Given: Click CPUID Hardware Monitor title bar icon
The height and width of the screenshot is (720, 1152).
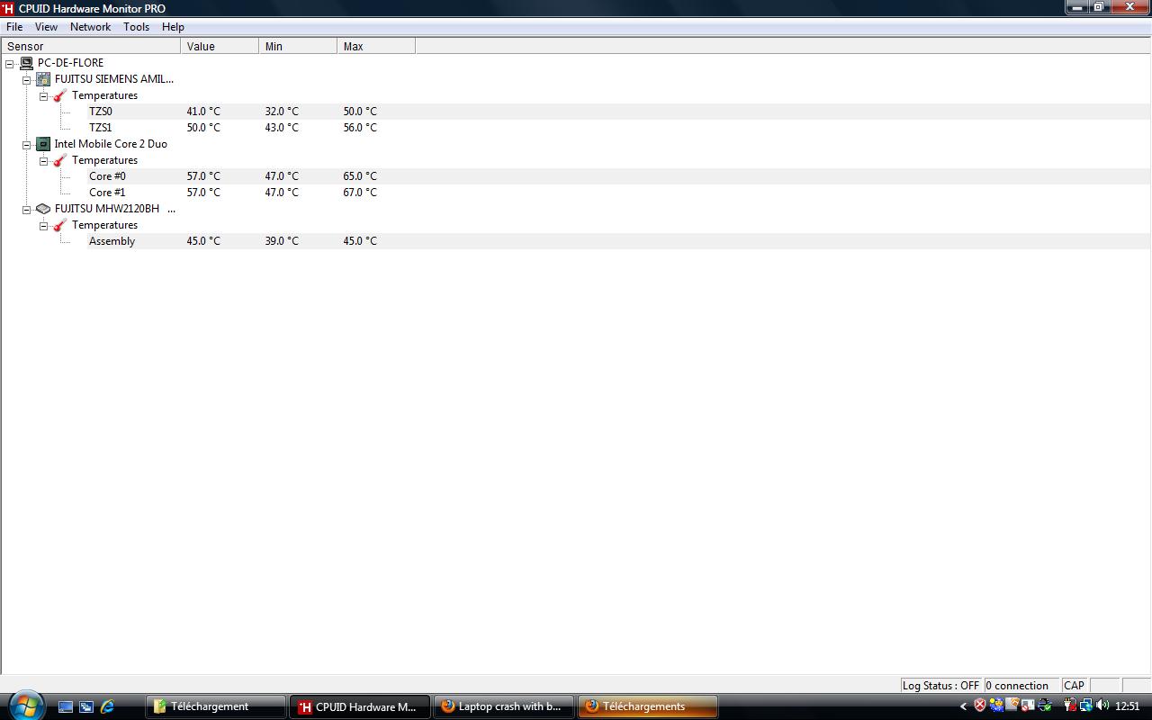Looking at the screenshot, I should tap(8, 8).
